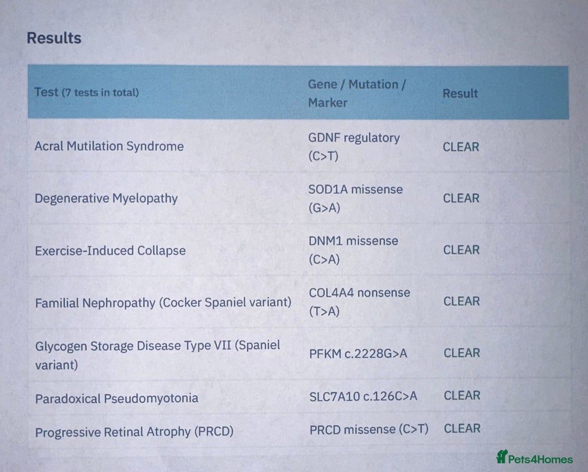Select the Acral Mutilation Syndrome row

pos(298,146)
